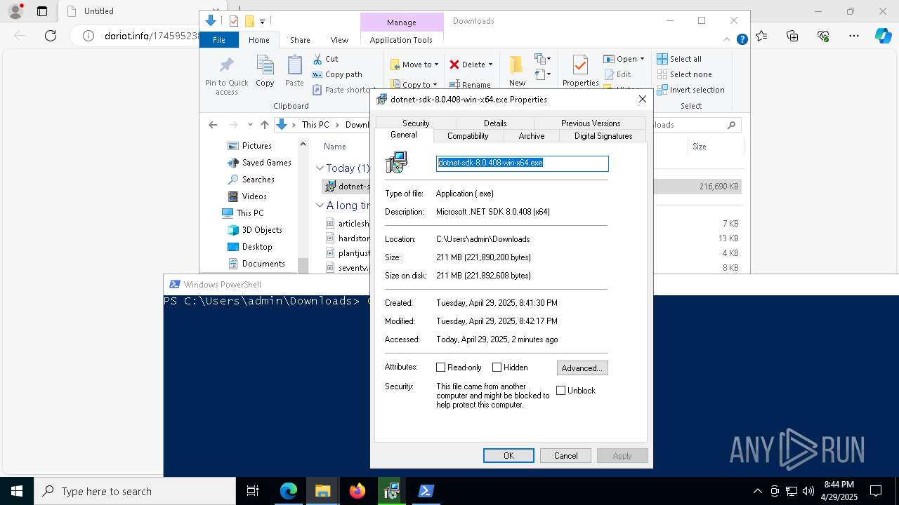Click the Advanced... attributes button
The image size is (899, 505).
pyautogui.click(x=582, y=368)
